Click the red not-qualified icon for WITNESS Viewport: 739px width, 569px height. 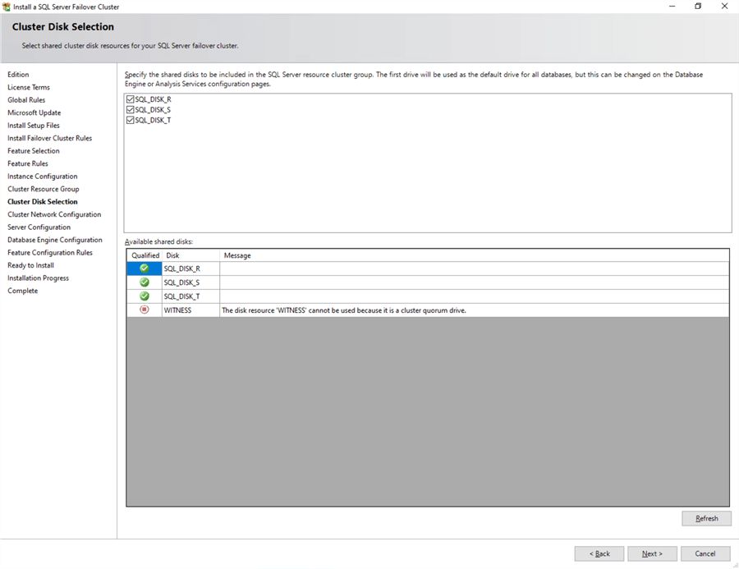pyautogui.click(x=145, y=310)
